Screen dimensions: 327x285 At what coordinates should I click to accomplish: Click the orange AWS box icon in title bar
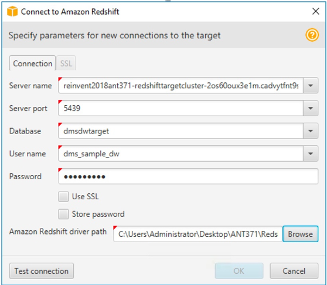click(x=12, y=11)
